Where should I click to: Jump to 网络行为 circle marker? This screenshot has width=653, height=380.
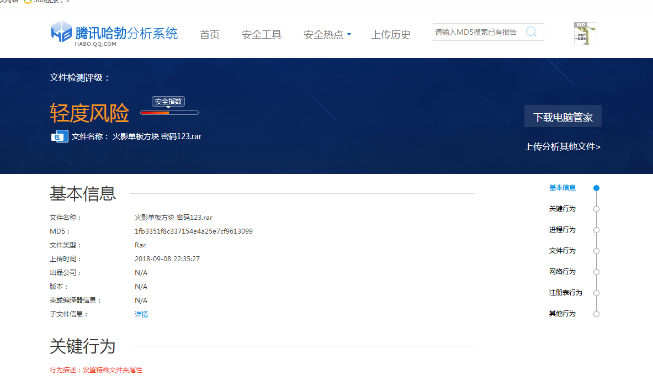pyautogui.click(x=596, y=272)
